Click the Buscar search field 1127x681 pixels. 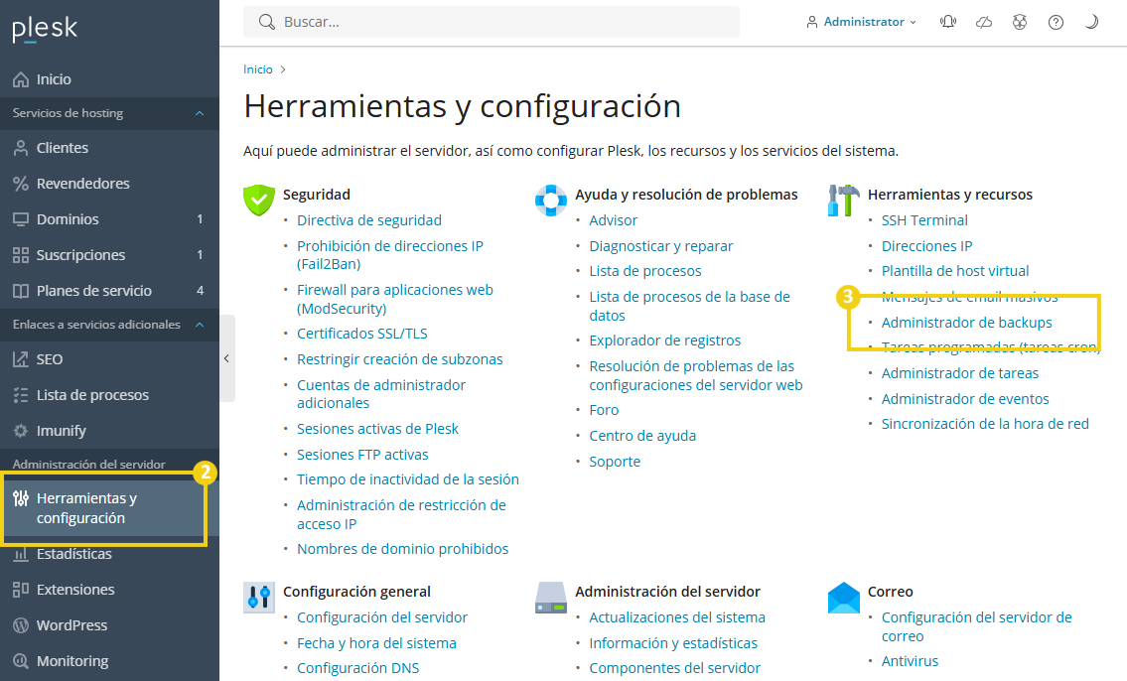447,21
